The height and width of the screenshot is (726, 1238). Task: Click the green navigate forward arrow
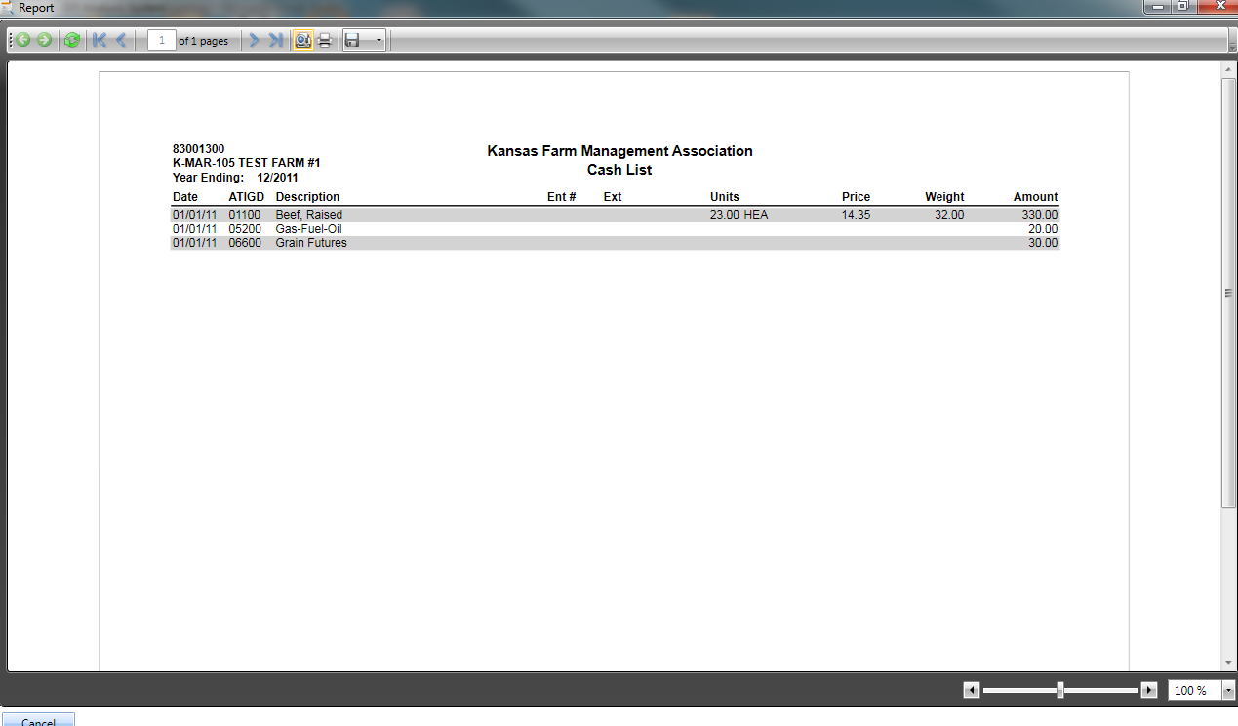44,40
